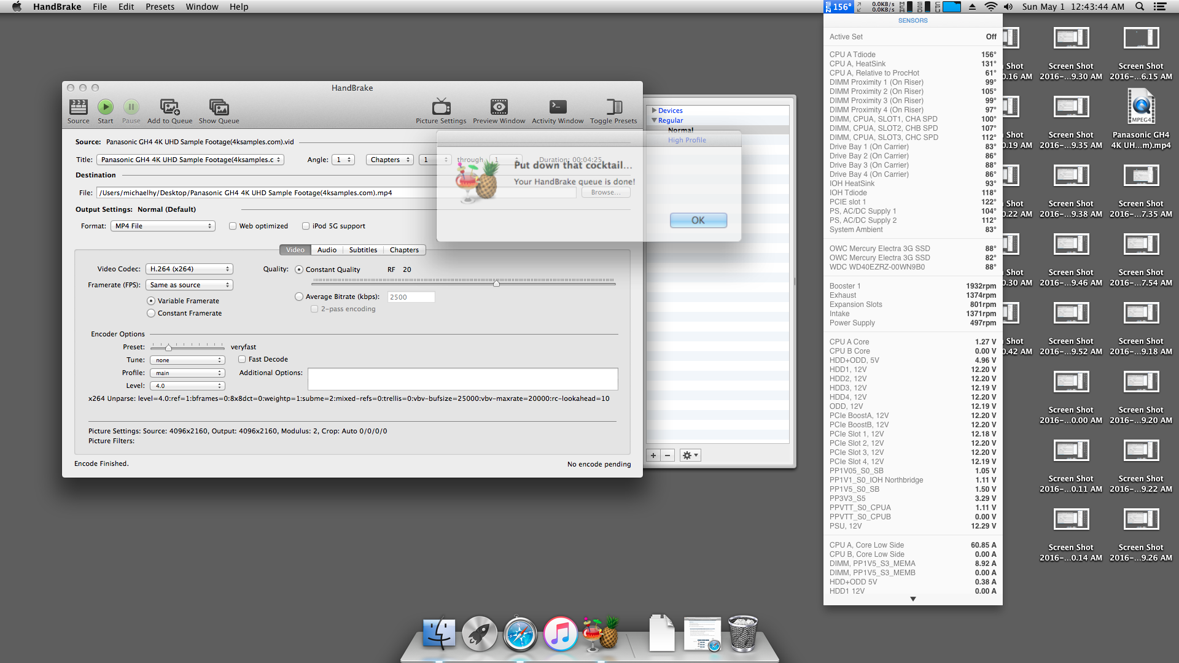Choose Constant Framerate option
This screenshot has height=663, width=1179.
(x=151, y=313)
